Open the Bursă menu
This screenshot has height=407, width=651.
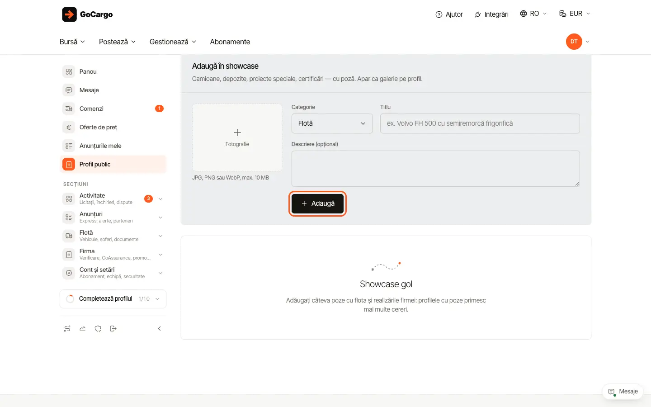[x=72, y=42]
